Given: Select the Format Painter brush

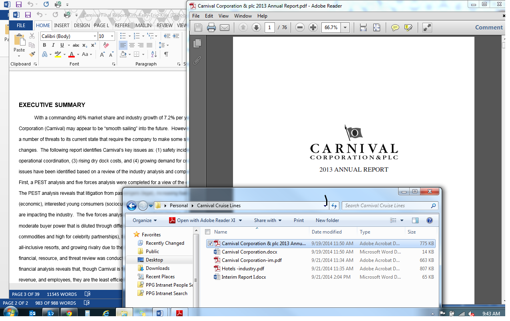Looking at the screenshot, I should pyautogui.click(x=32, y=54).
